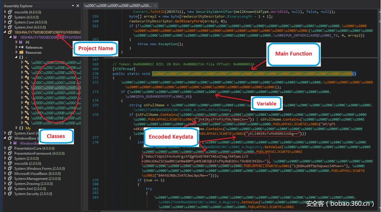Click the My namespace braces icon
Image resolution: width=381 pixels, height=212 pixels.
(x=21, y=128)
